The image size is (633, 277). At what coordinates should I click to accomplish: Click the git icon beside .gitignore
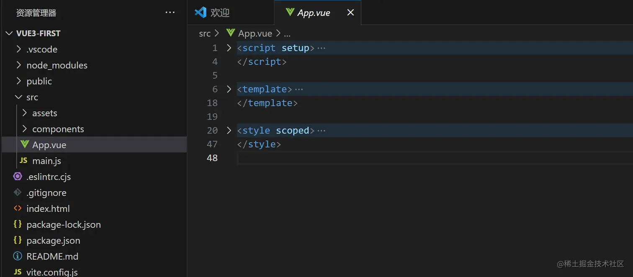[18, 192]
